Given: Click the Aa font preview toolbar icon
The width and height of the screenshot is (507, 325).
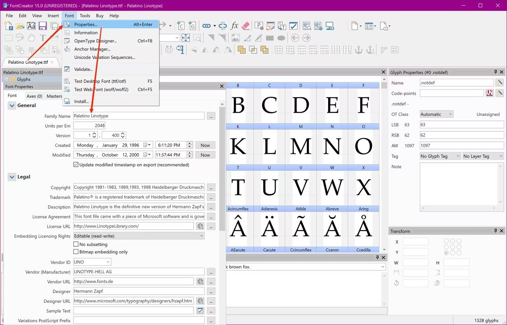Looking at the screenshot, I should (31, 26).
